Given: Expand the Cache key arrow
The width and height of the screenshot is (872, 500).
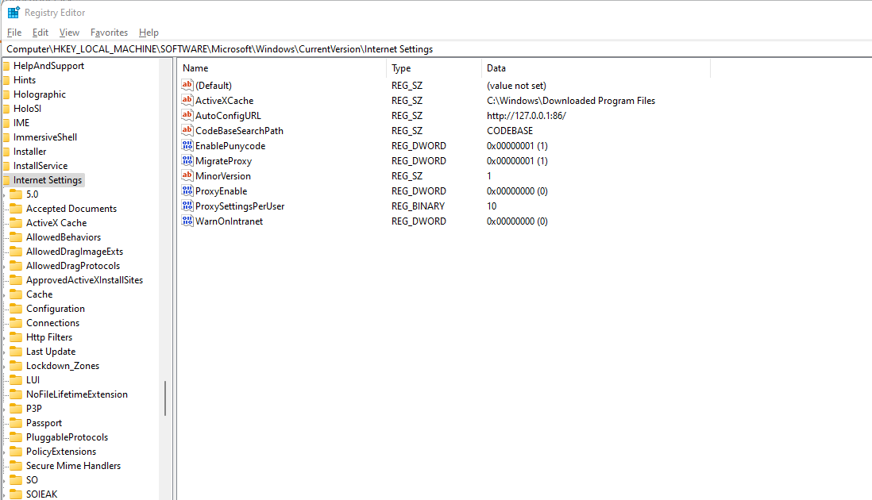Looking at the screenshot, I should pos(5,294).
